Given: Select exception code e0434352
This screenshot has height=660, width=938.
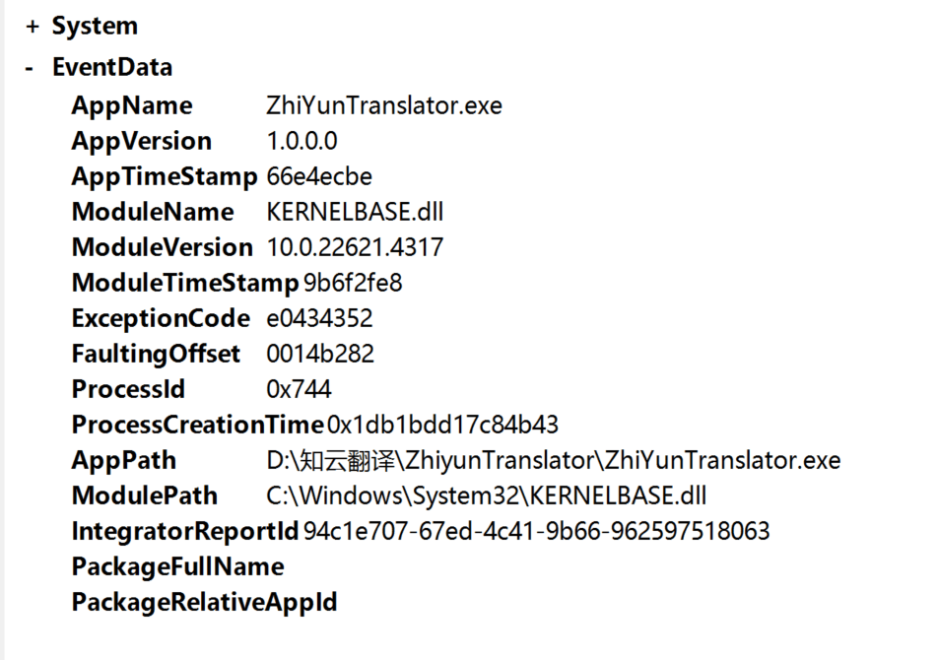Looking at the screenshot, I should (x=319, y=318).
